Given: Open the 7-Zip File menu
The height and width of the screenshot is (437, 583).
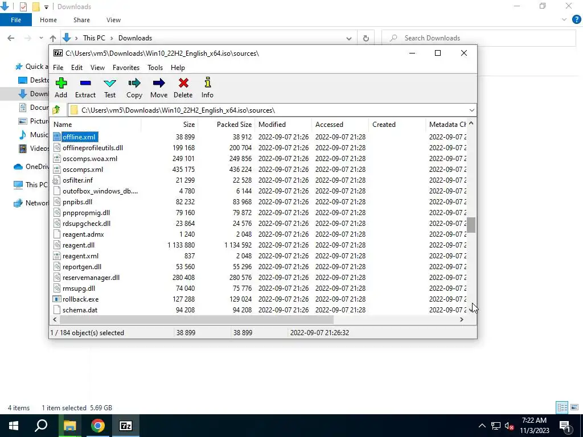Looking at the screenshot, I should (x=58, y=68).
